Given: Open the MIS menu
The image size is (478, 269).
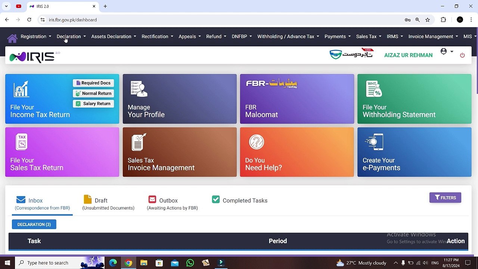Looking at the screenshot, I should pos(470,37).
